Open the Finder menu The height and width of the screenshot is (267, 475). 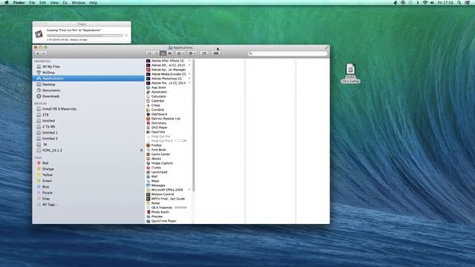click(19, 2)
